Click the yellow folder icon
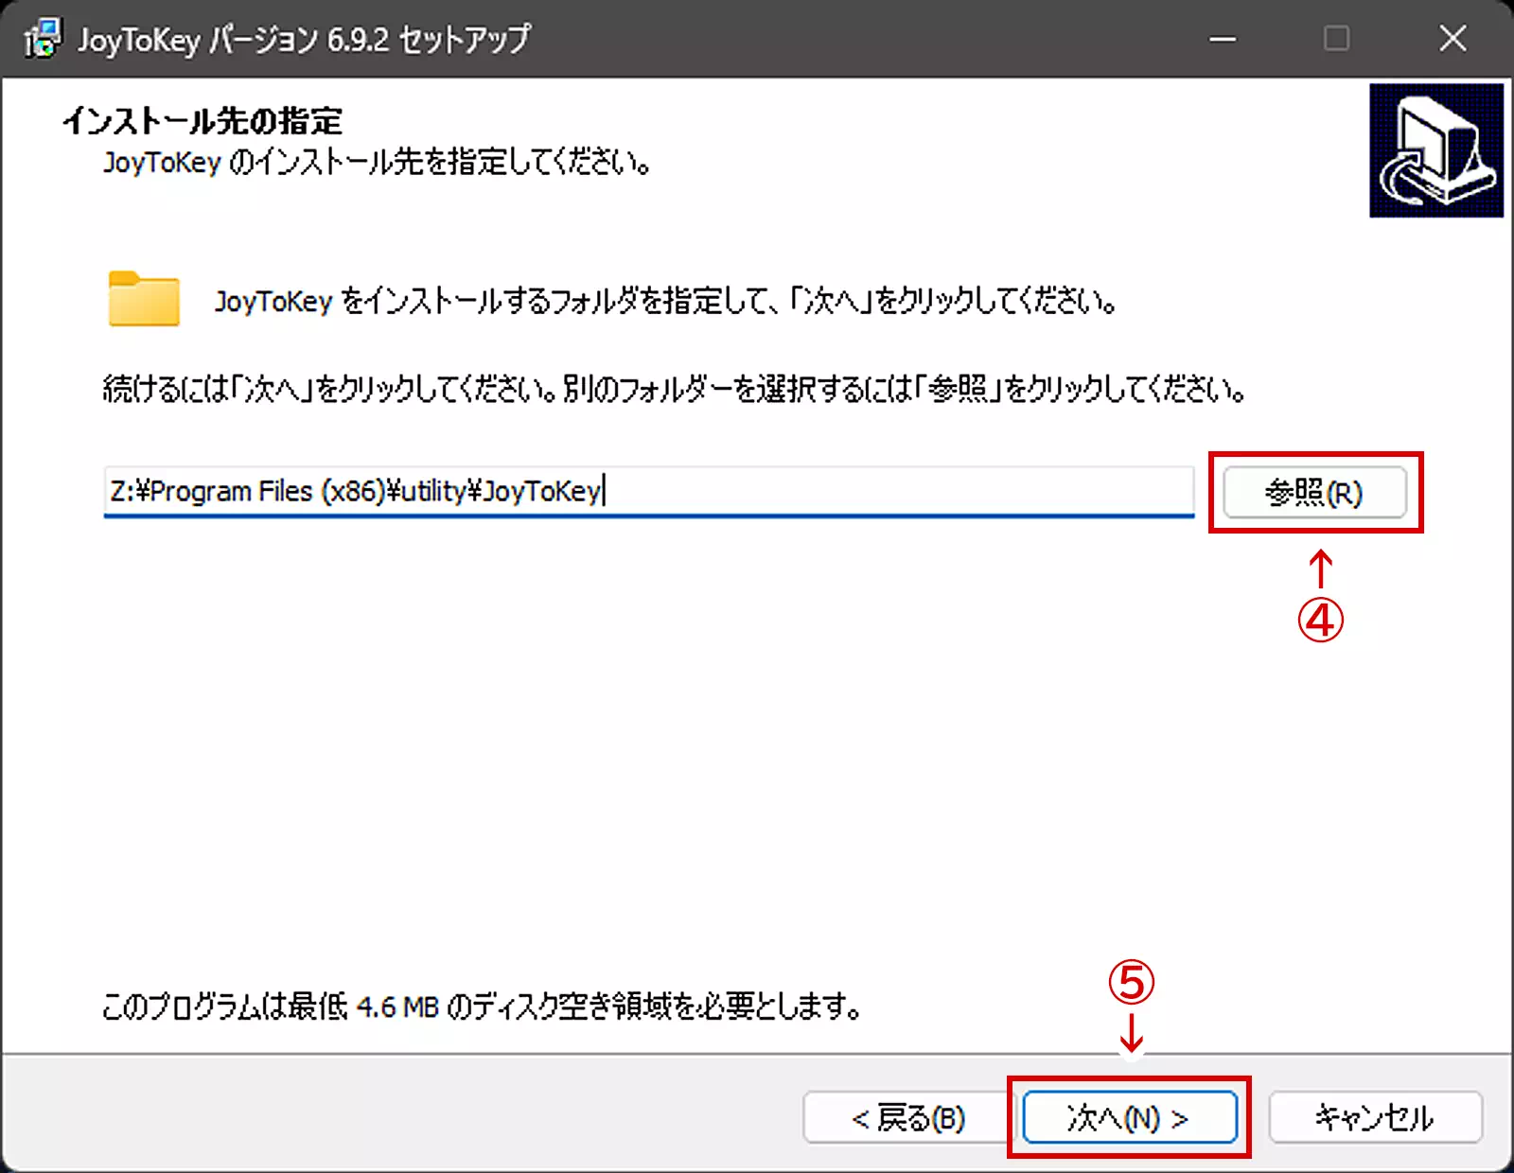Screen dimensions: 1514x1173 (144, 300)
